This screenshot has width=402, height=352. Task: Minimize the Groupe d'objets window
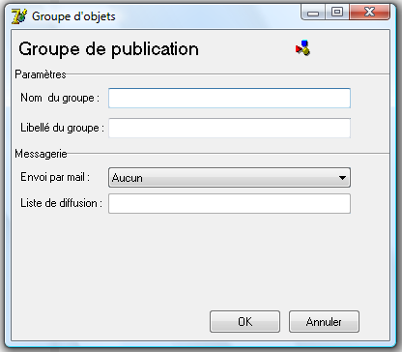(x=313, y=13)
